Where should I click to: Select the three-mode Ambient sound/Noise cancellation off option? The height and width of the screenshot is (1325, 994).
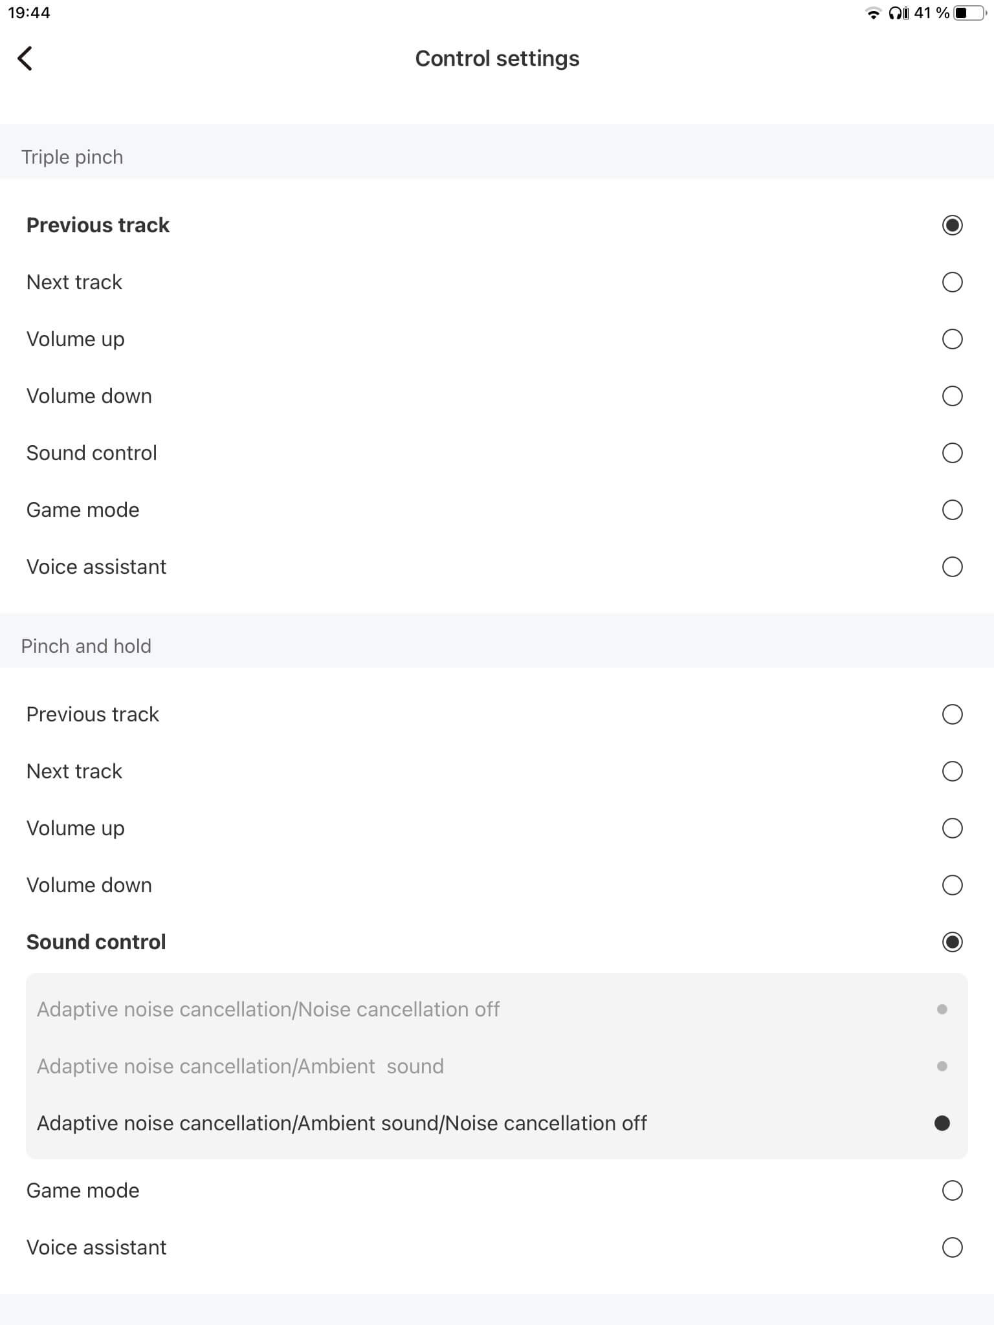point(942,1123)
